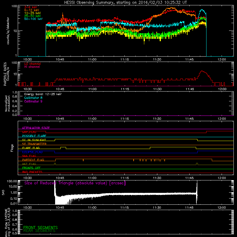Click the HESSI Observing Summary title

pyautogui.click(x=125, y=3)
